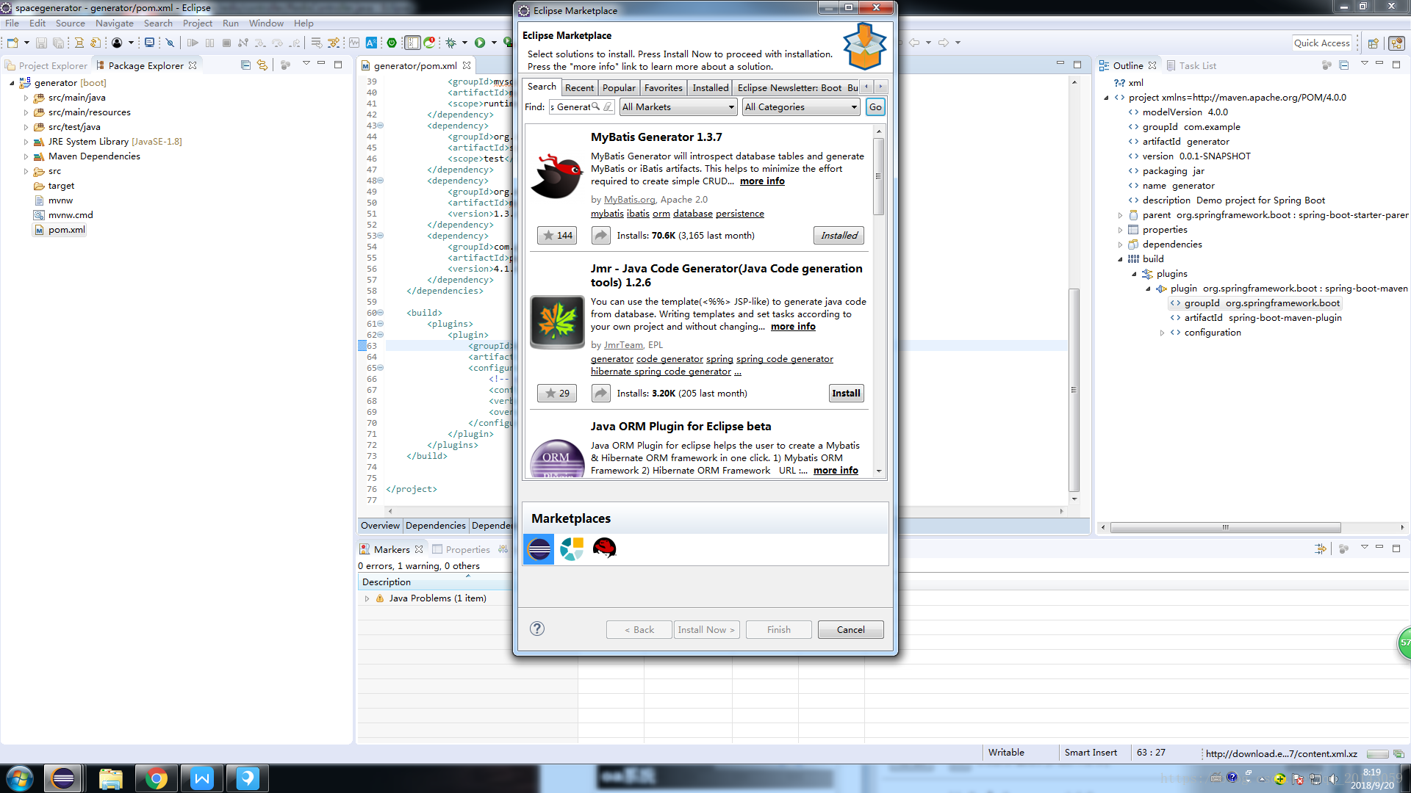Expand the src/main/java folder

coord(26,98)
